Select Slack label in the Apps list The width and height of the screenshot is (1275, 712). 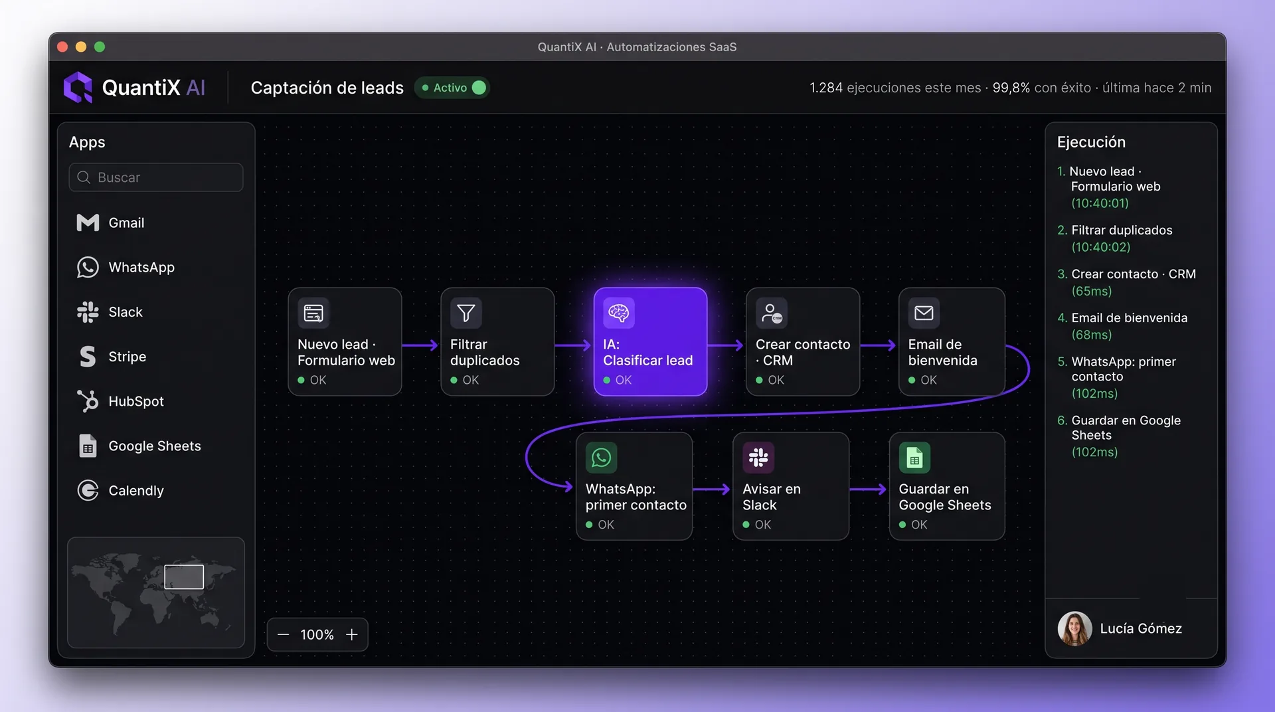pos(126,312)
